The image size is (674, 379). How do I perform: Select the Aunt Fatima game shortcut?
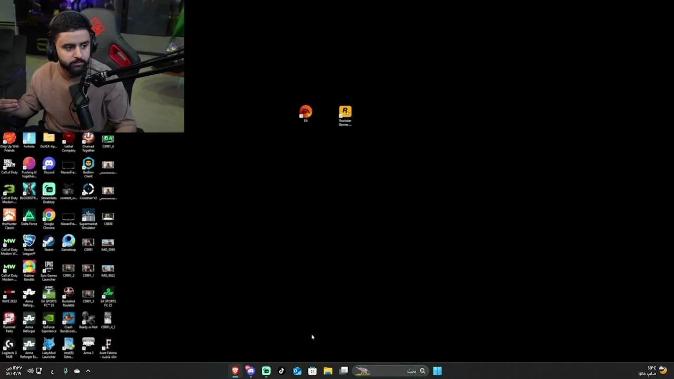pos(108,349)
